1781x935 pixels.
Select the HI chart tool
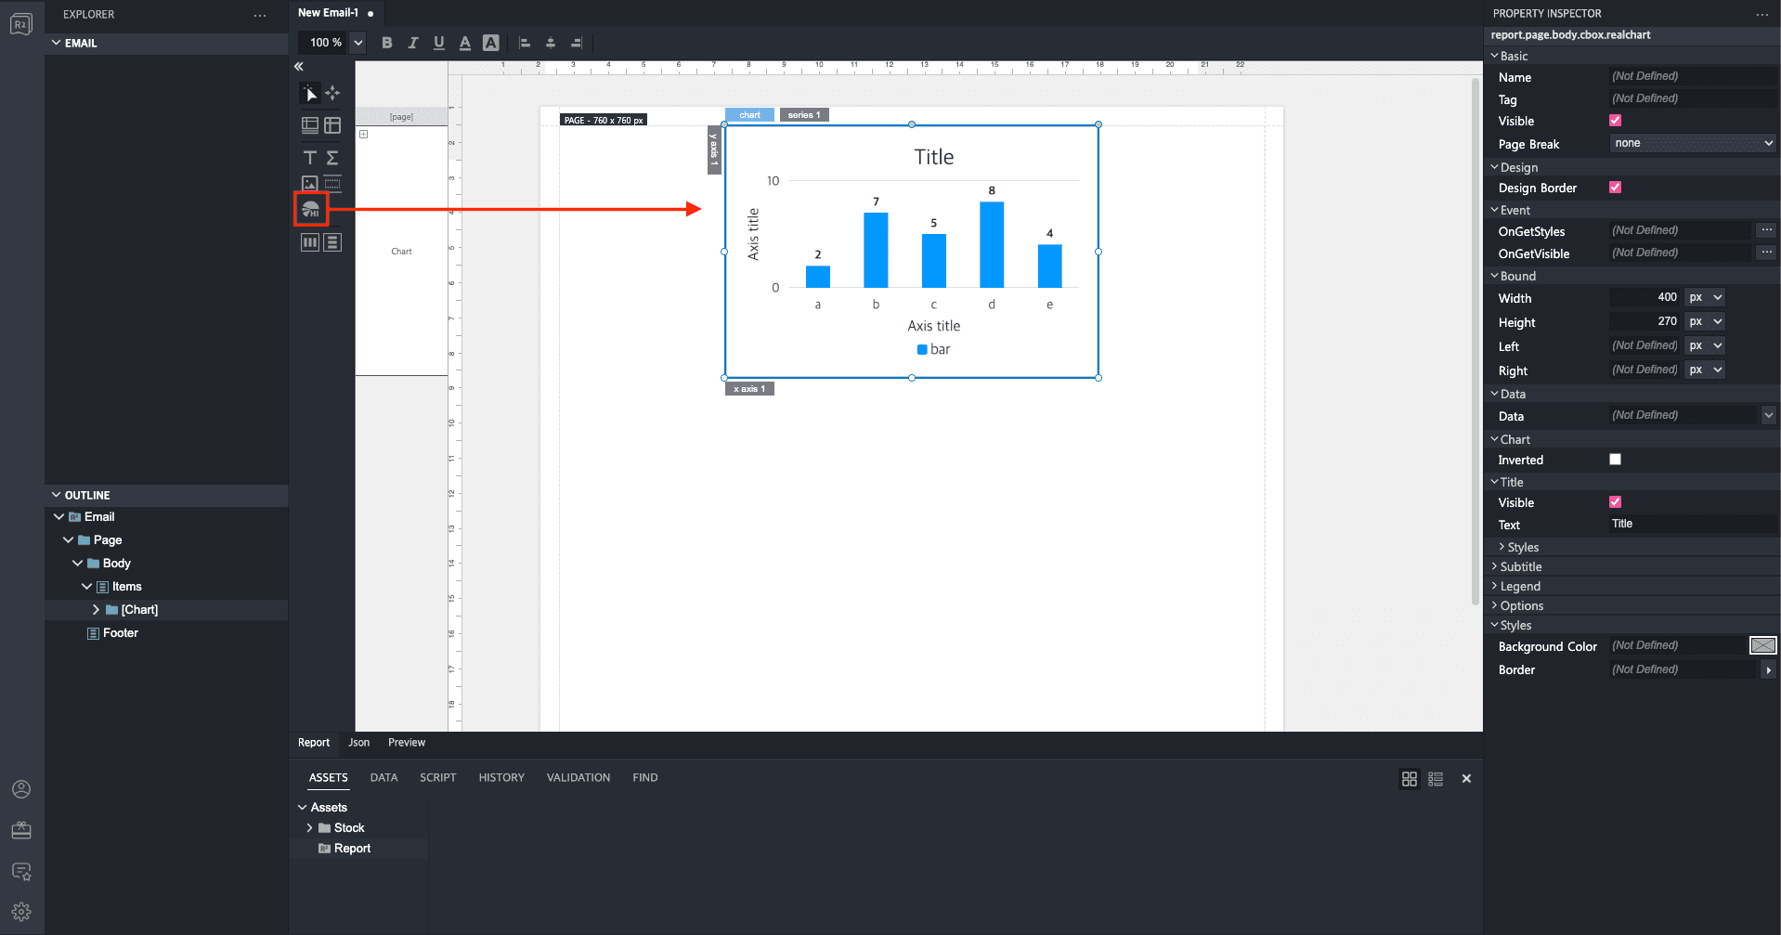[311, 210]
